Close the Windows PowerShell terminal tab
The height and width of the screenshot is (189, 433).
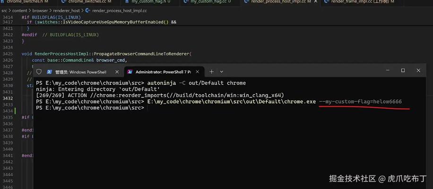(x=117, y=72)
